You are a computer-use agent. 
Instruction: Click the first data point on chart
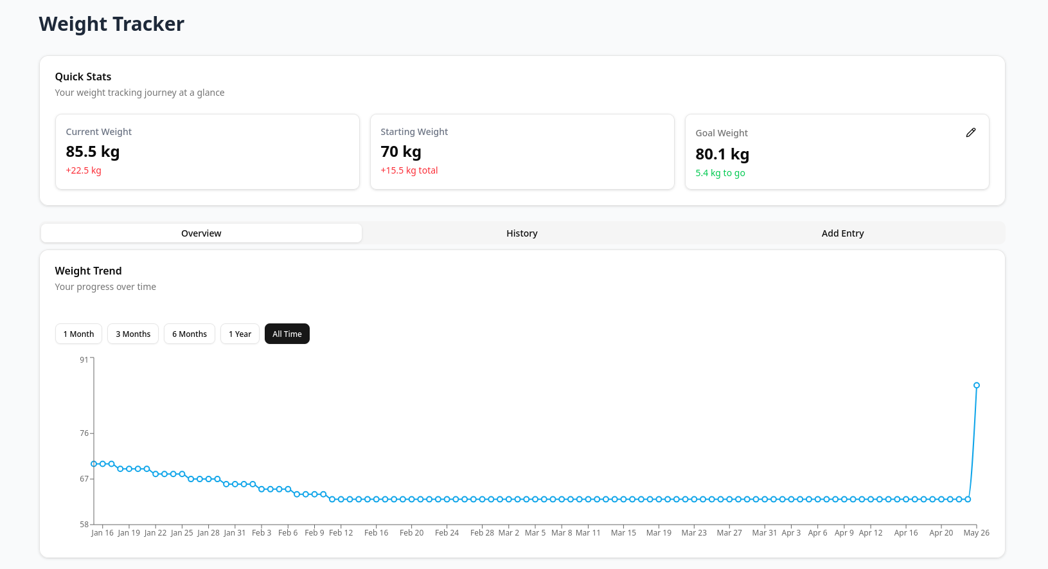(x=94, y=464)
